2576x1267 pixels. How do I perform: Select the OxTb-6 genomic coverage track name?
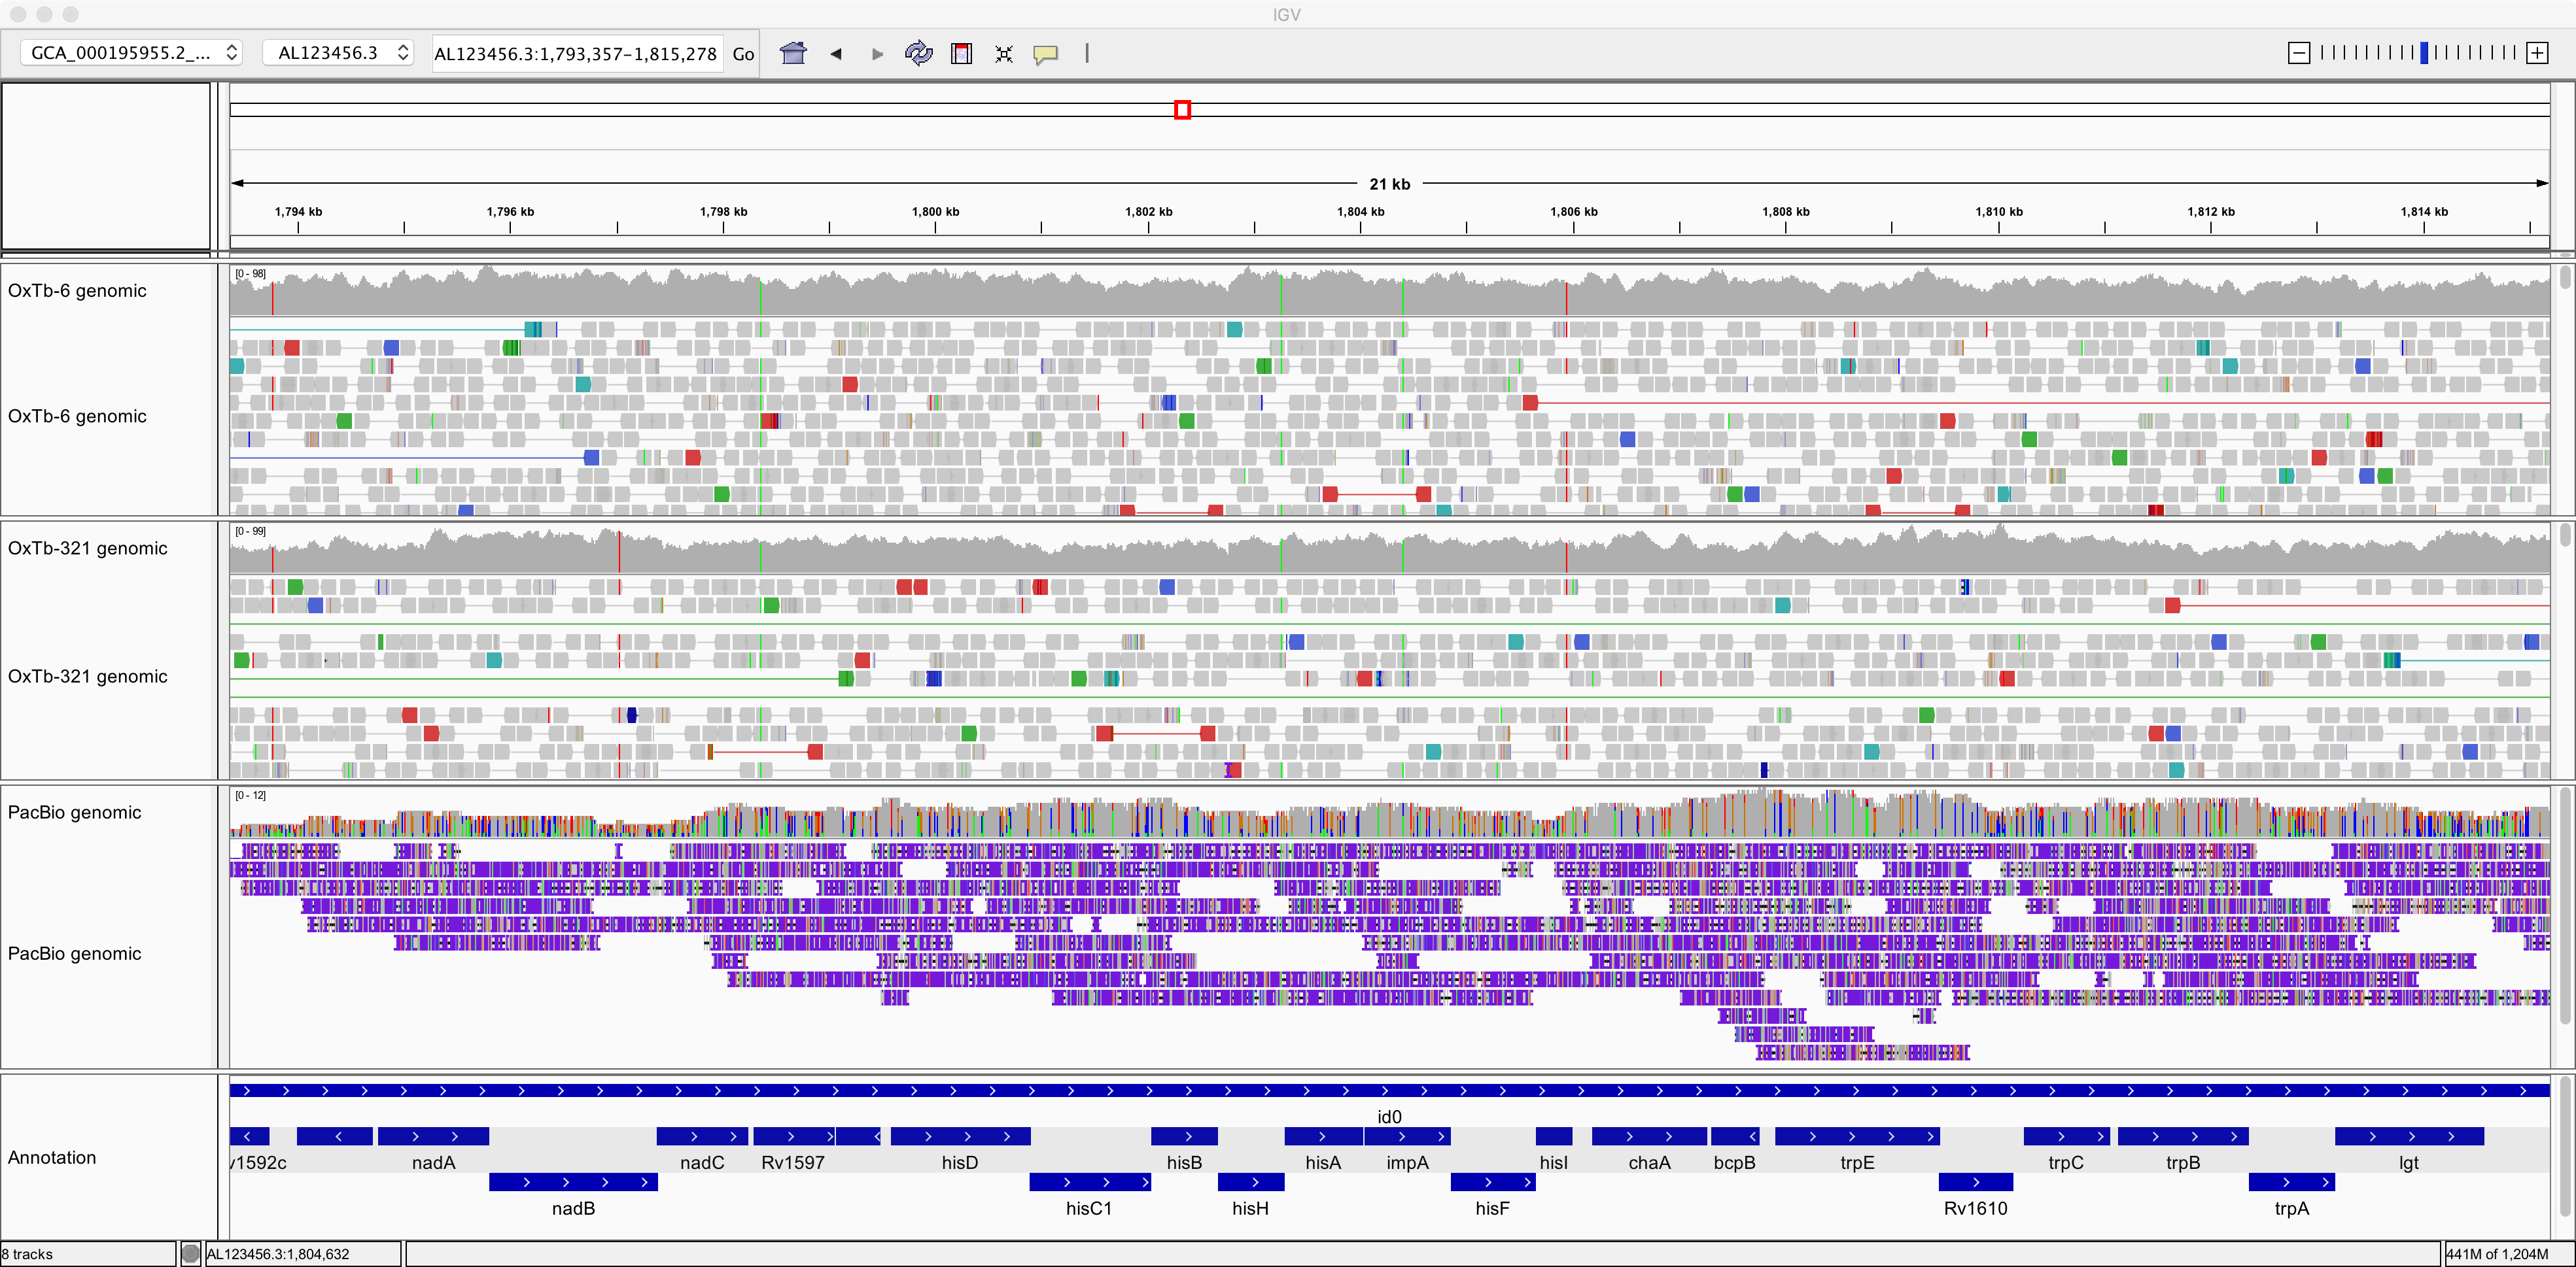coord(77,291)
